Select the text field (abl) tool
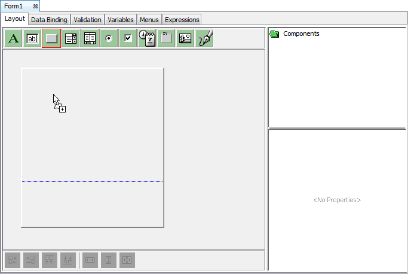 coord(33,38)
